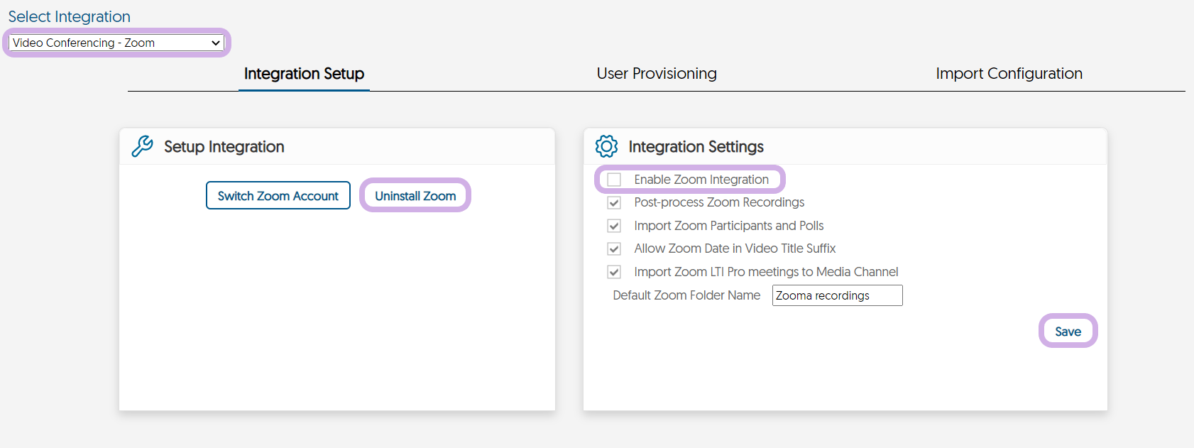1194x448 pixels.
Task: Toggle Import Zoom LTI Pro meetings checkbox
Action: point(614,272)
